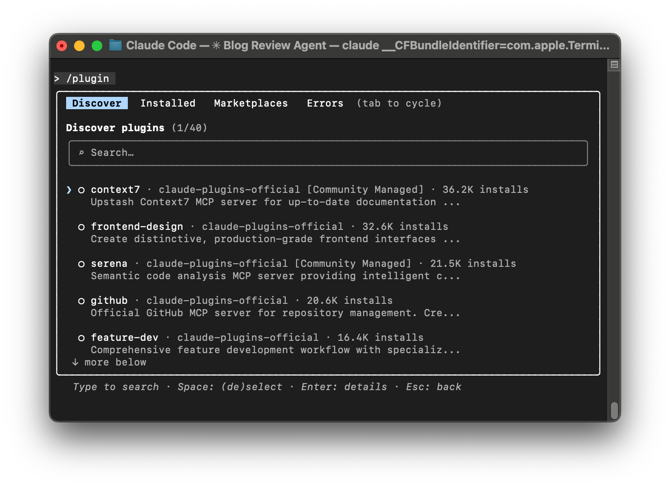Open the serena plugin list entry
This screenshot has height=487, width=670.
[x=109, y=263]
